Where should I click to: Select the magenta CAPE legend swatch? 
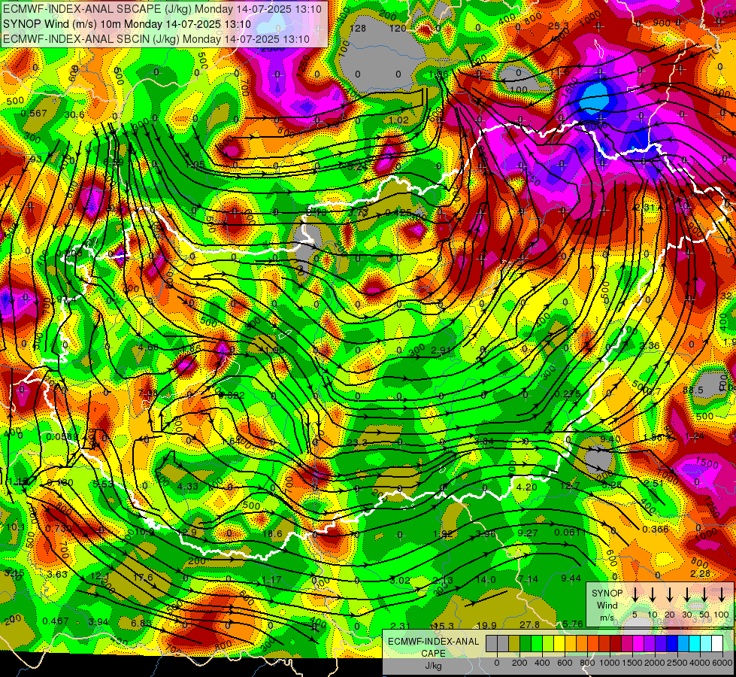point(638,643)
